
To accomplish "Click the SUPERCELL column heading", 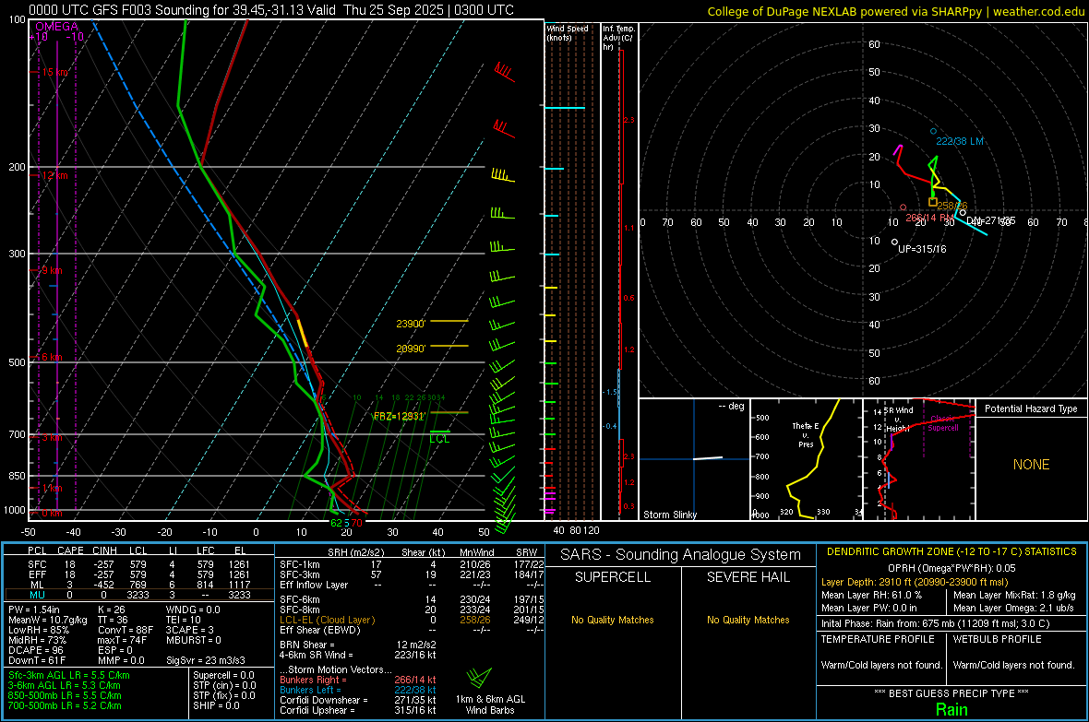I will pos(613,577).
